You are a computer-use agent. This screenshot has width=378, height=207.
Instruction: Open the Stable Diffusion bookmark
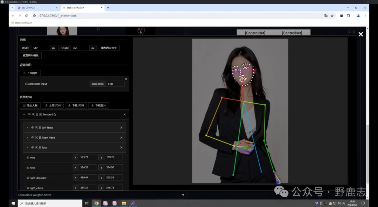click(x=22, y=23)
